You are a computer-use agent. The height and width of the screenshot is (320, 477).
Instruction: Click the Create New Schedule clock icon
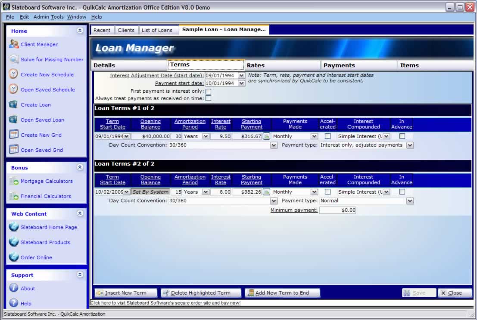click(14, 74)
